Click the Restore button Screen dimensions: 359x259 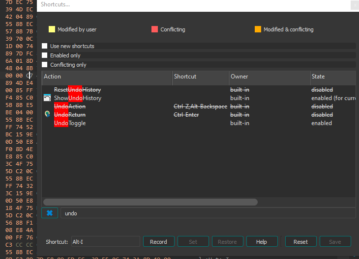pos(227,242)
